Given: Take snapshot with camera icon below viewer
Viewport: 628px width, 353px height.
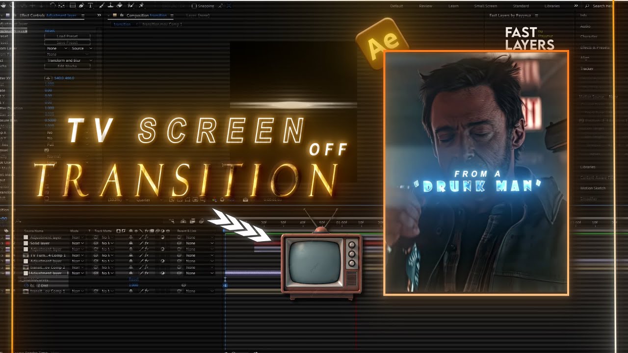Looking at the screenshot, I should click(x=245, y=200).
